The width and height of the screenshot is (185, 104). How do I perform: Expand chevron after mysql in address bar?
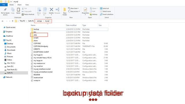coord(51,21)
